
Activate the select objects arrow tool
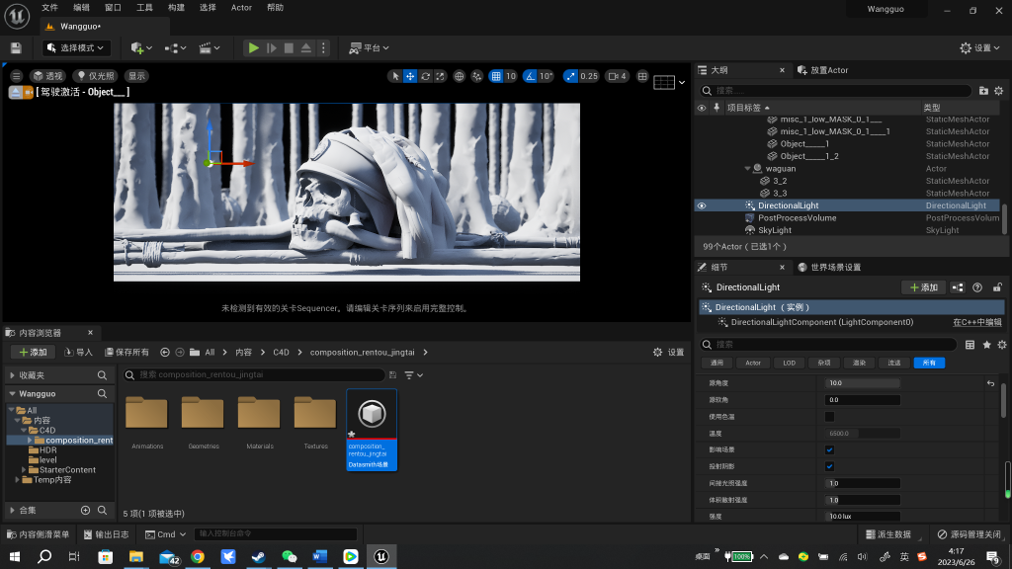[x=395, y=76]
